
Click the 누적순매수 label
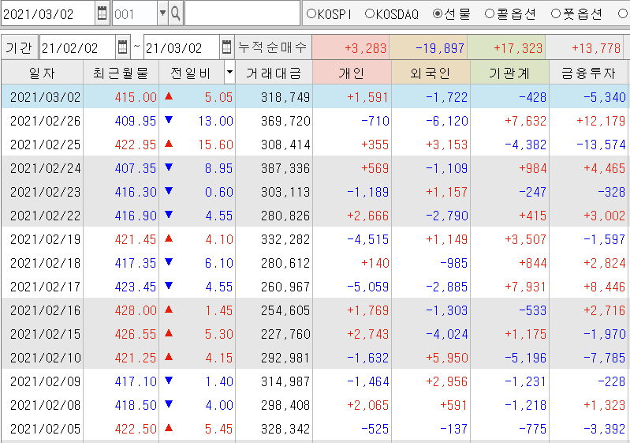click(274, 47)
